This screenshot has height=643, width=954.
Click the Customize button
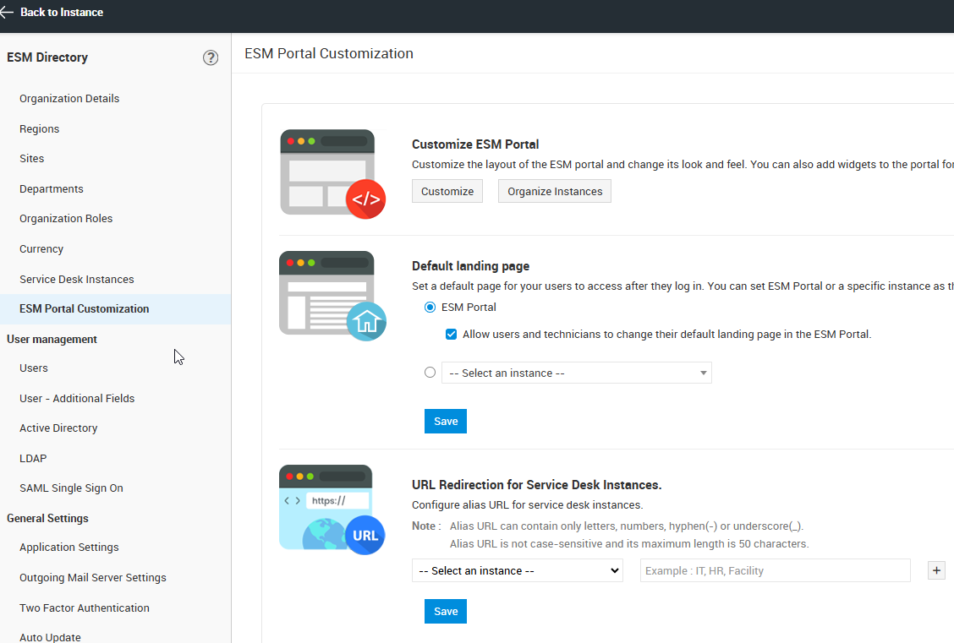pos(447,192)
